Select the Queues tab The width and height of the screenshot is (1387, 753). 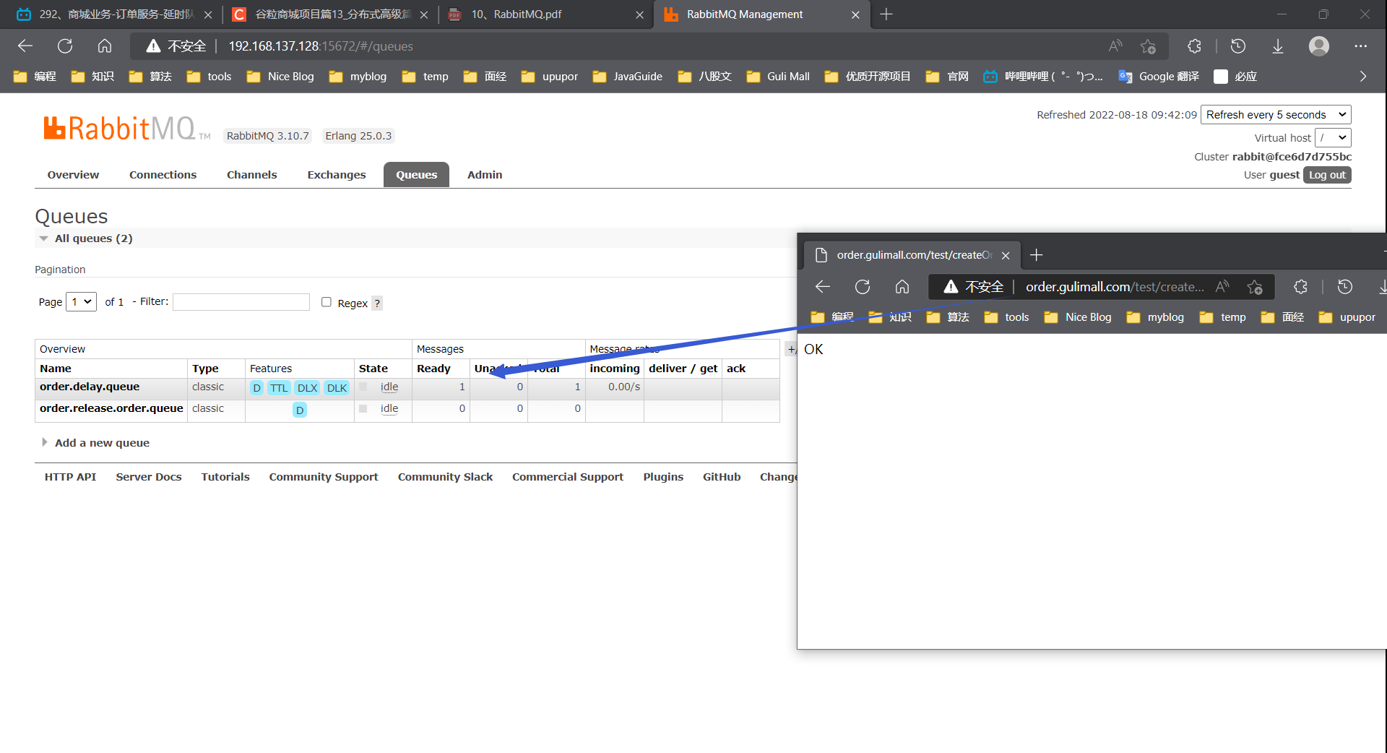click(x=416, y=175)
